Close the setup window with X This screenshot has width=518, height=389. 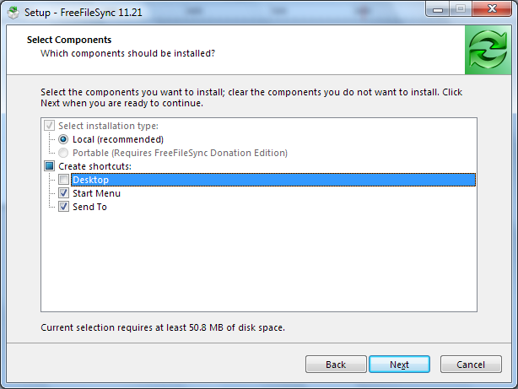click(x=492, y=9)
